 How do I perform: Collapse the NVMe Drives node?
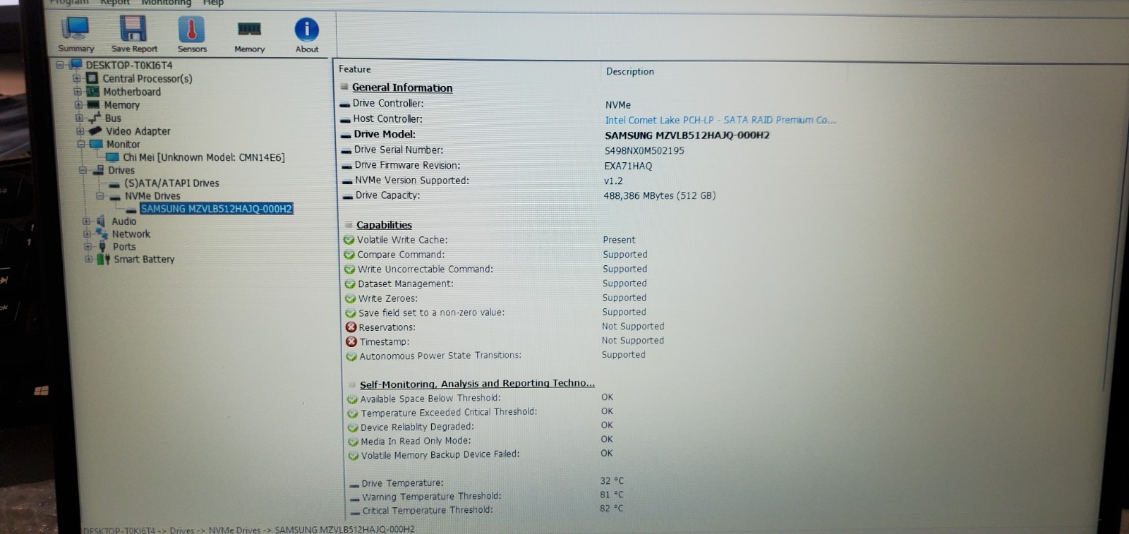click(99, 195)
